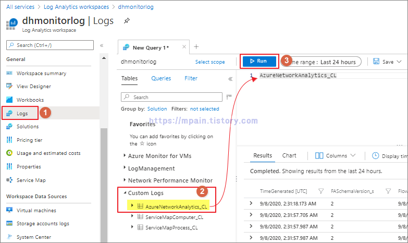Go to Log Analytics workspaces breadcrumb
The width and height of the screenshot is (408, 243).
pyautogui.click(x=76, y=7)
